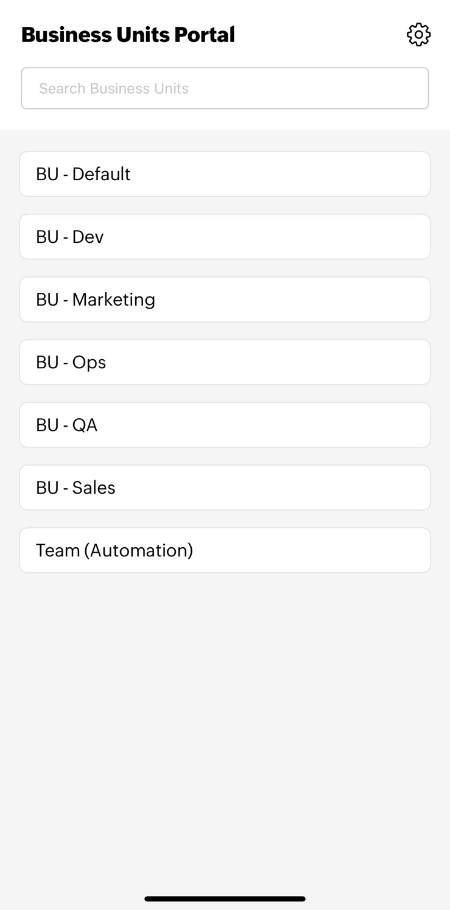Focus the Search Business Units field
This screenshot has width=450, height=910.
point(225,88)
